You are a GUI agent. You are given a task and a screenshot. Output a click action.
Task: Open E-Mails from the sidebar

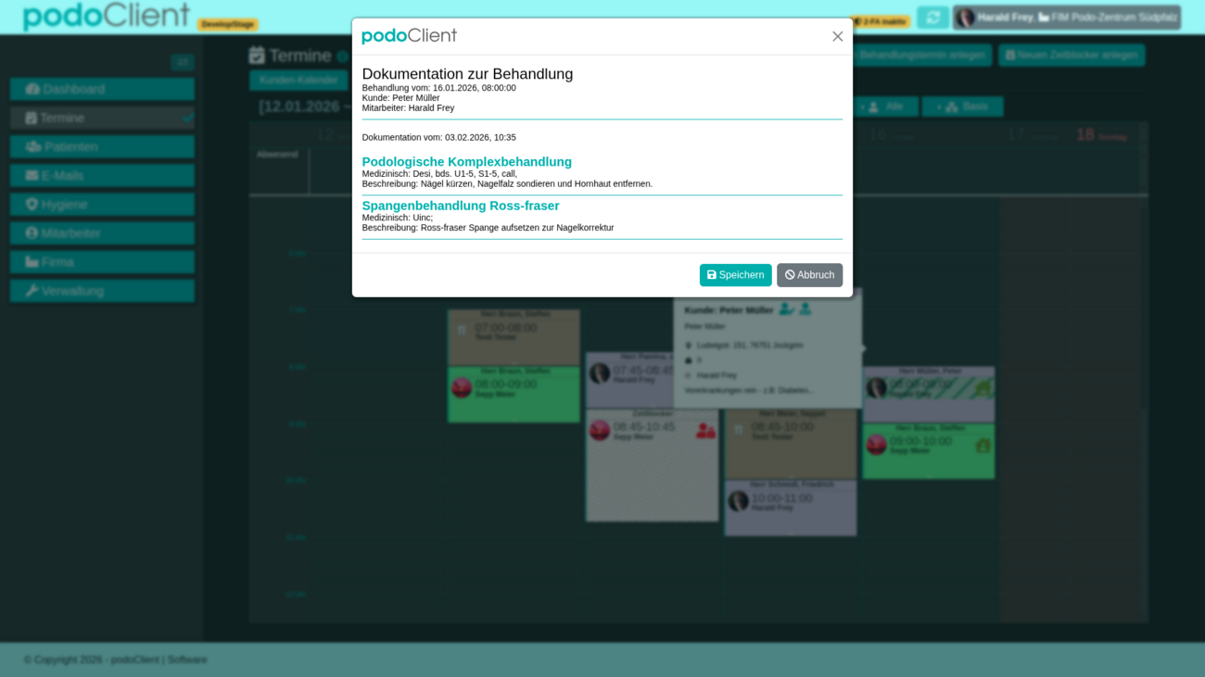point(102,175)
